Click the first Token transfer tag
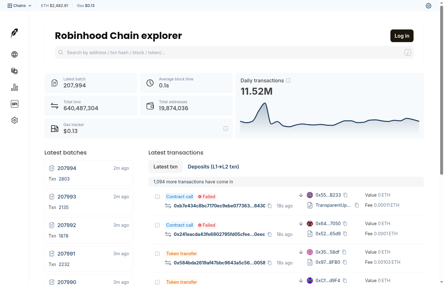Image resolution: width=444 pixels, height=285 pixels. [x=181, y=254]
